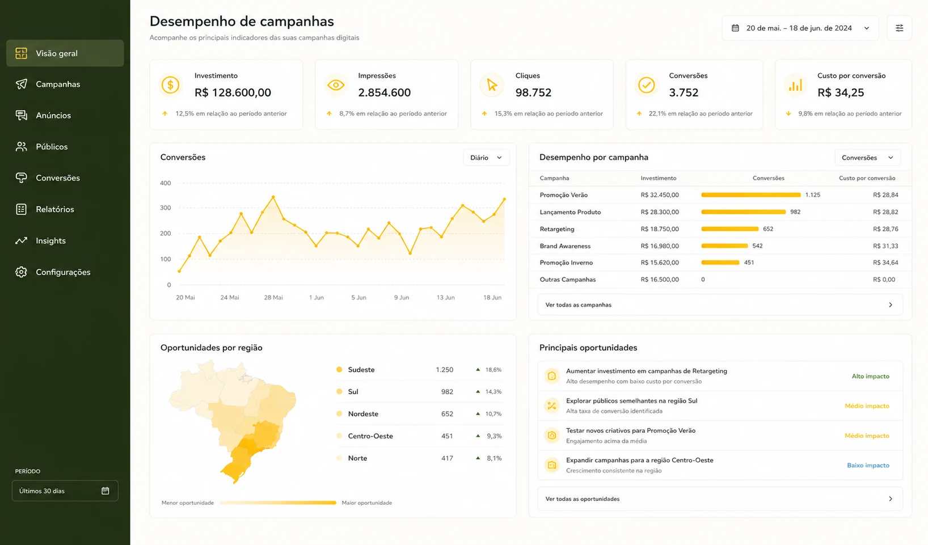Click the Norte region row label
Viewport: 928px width, 545px height.
coord(357,458)
